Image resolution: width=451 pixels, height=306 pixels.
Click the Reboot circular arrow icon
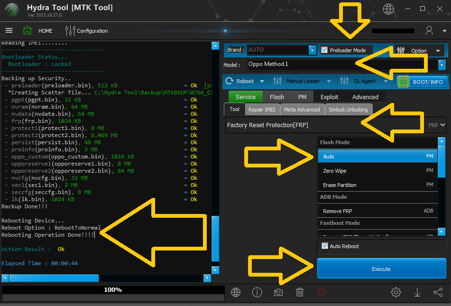click(x=229, y=81)
